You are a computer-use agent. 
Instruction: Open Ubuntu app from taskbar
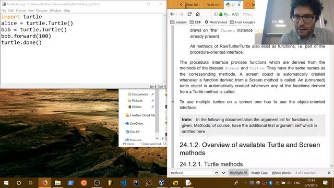[83, 183]
